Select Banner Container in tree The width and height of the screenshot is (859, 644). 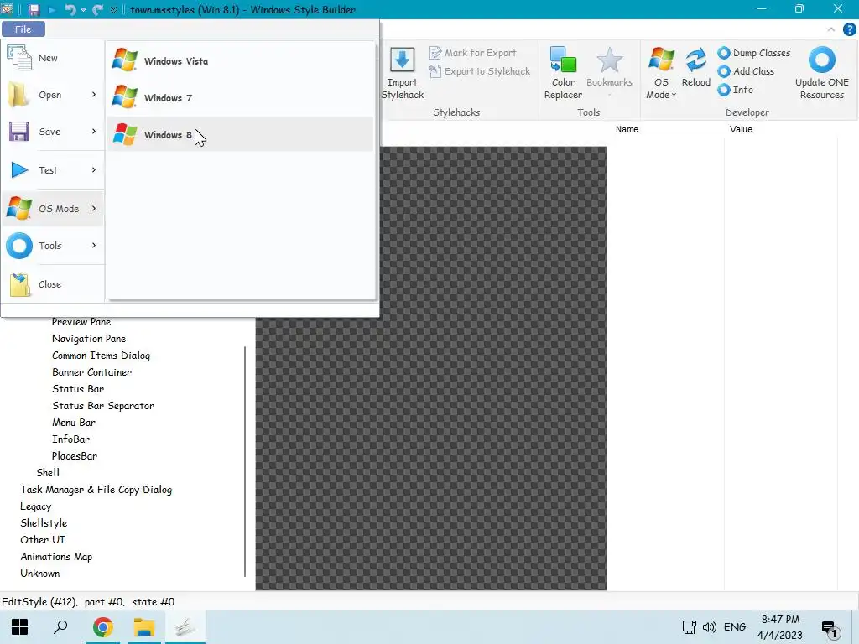[91, 372]
